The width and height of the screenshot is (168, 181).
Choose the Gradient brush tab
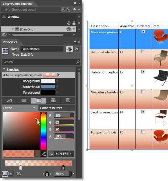point(39,100)
